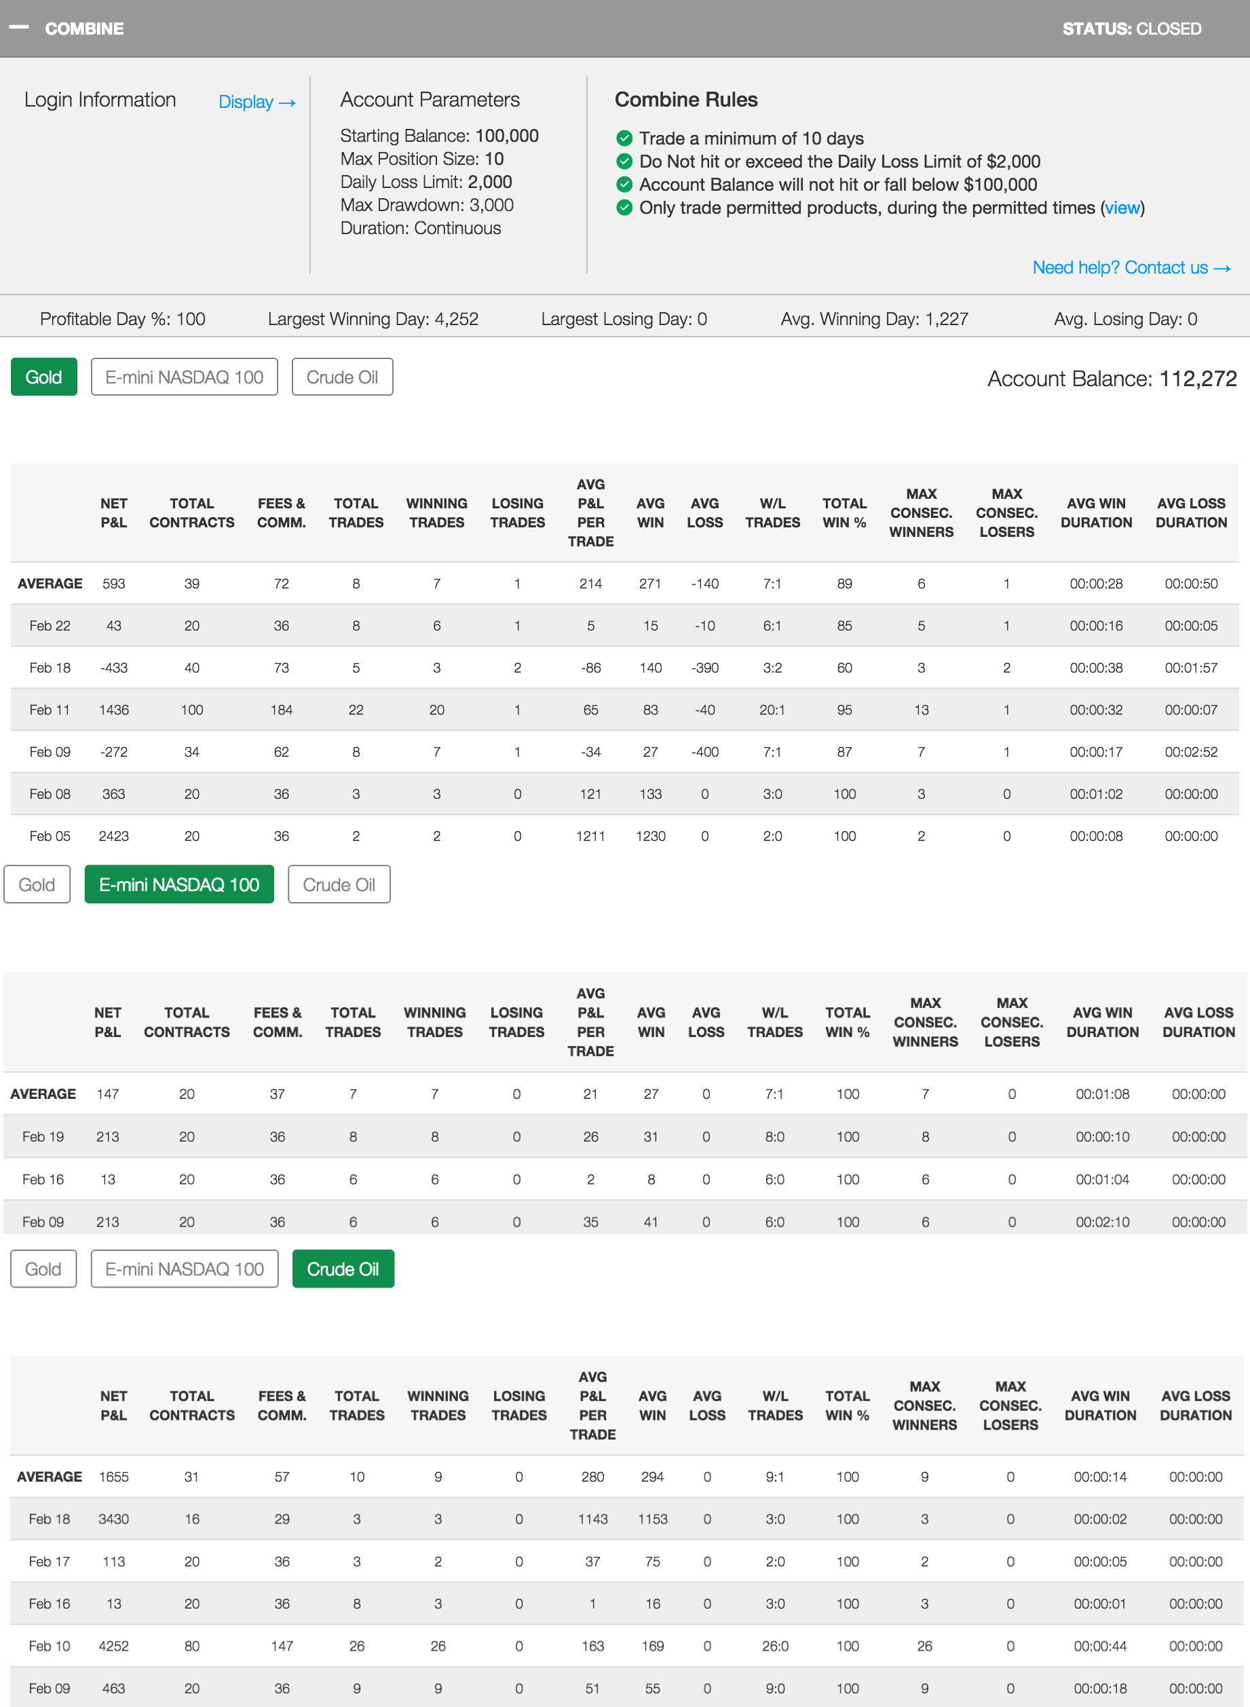Collapse the COMBINE panel using minus icon
1250x1707 pixels.
[x=19, y=28]
